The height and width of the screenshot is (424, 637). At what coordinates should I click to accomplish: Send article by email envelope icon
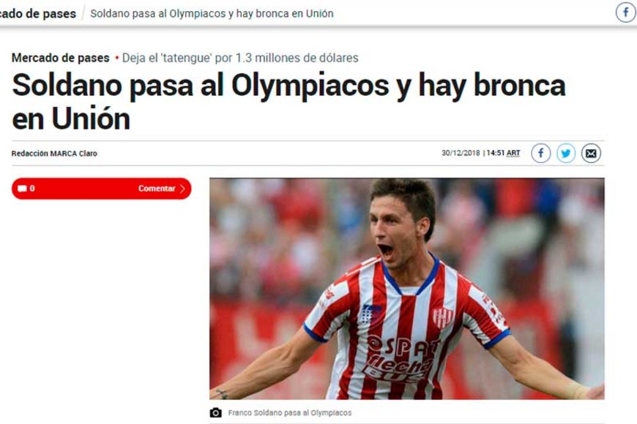(591, 154)
